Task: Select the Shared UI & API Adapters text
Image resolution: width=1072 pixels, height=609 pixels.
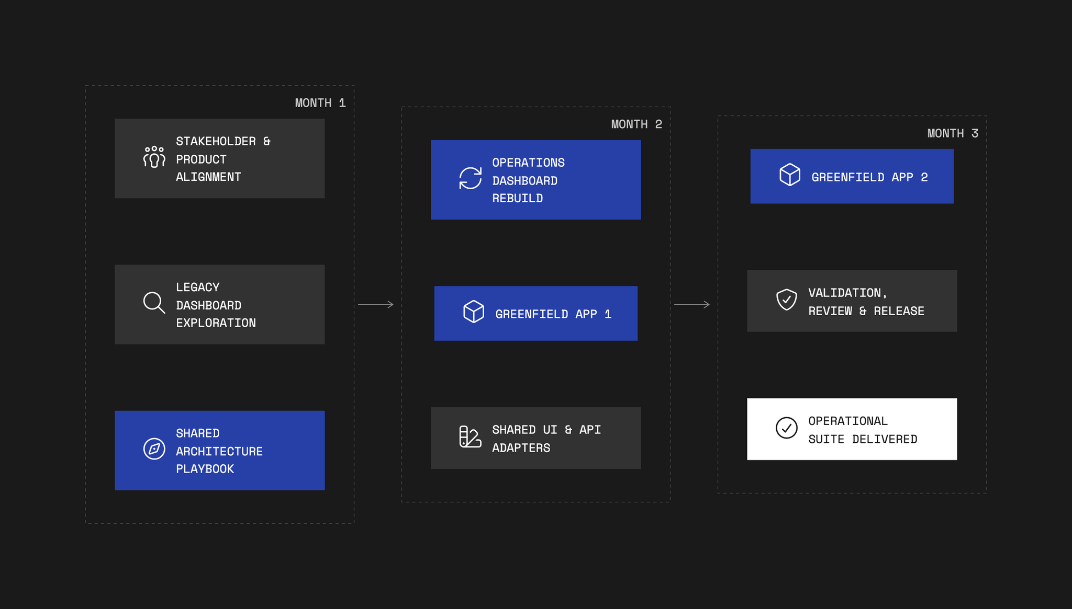Action: [x=546, y=439]
